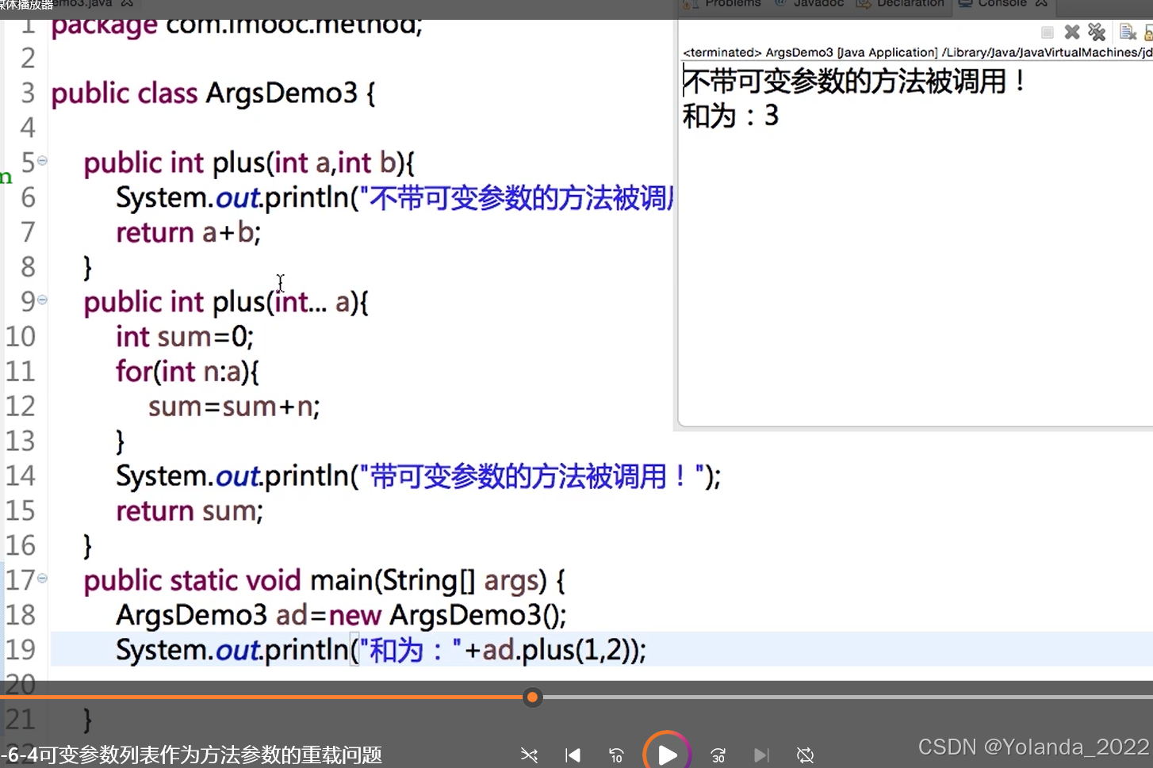Click the println string on line 14
This screenshot has width=1153, height=768.
[x=532, y=476]
